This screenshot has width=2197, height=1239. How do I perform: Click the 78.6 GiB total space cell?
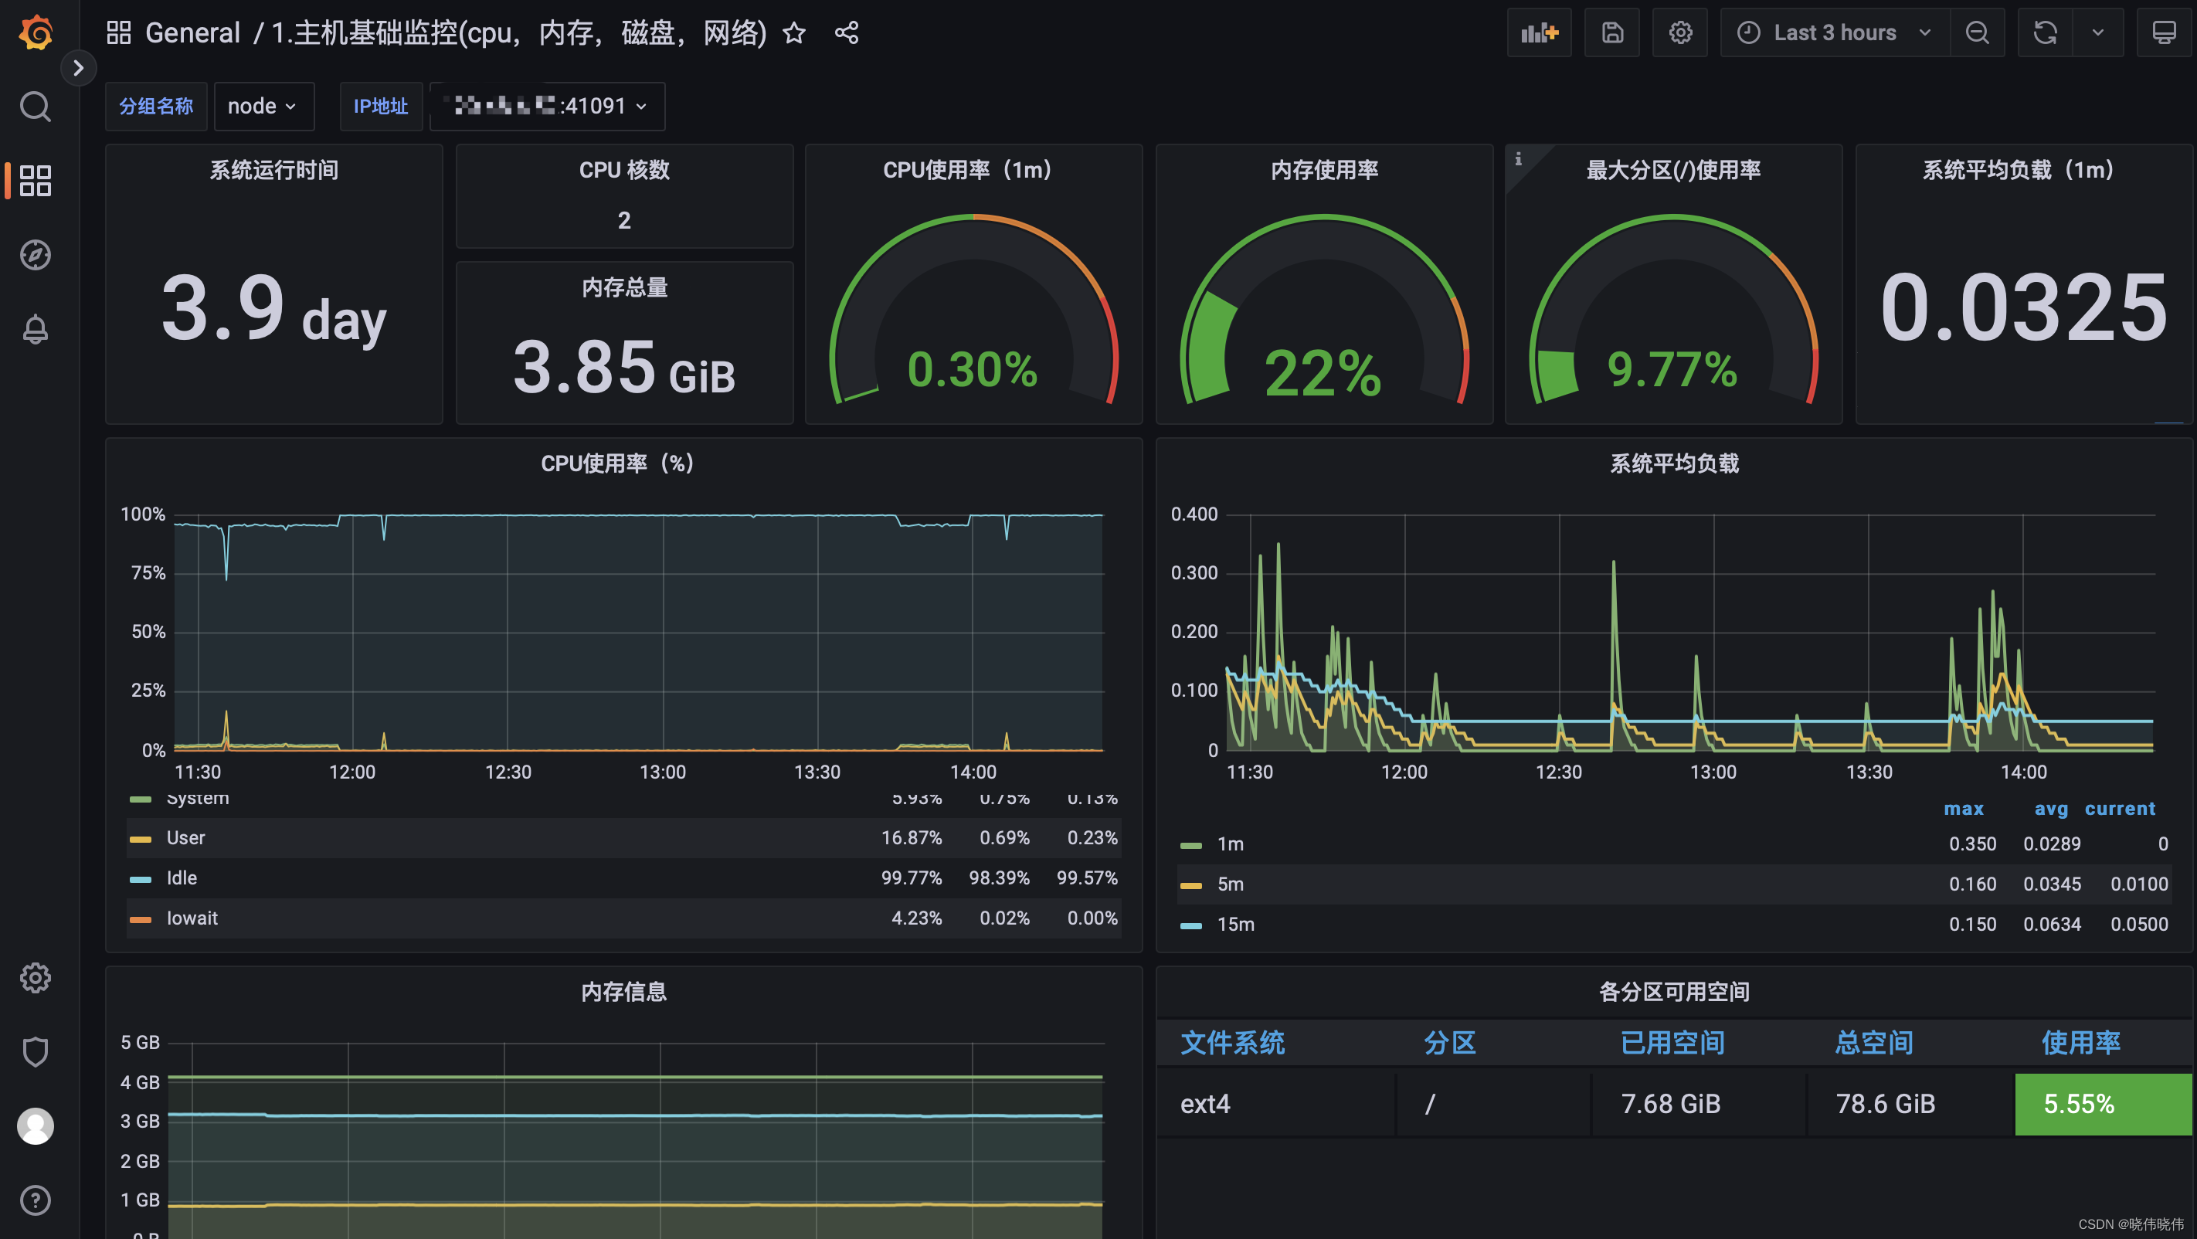(1910, 1103)
